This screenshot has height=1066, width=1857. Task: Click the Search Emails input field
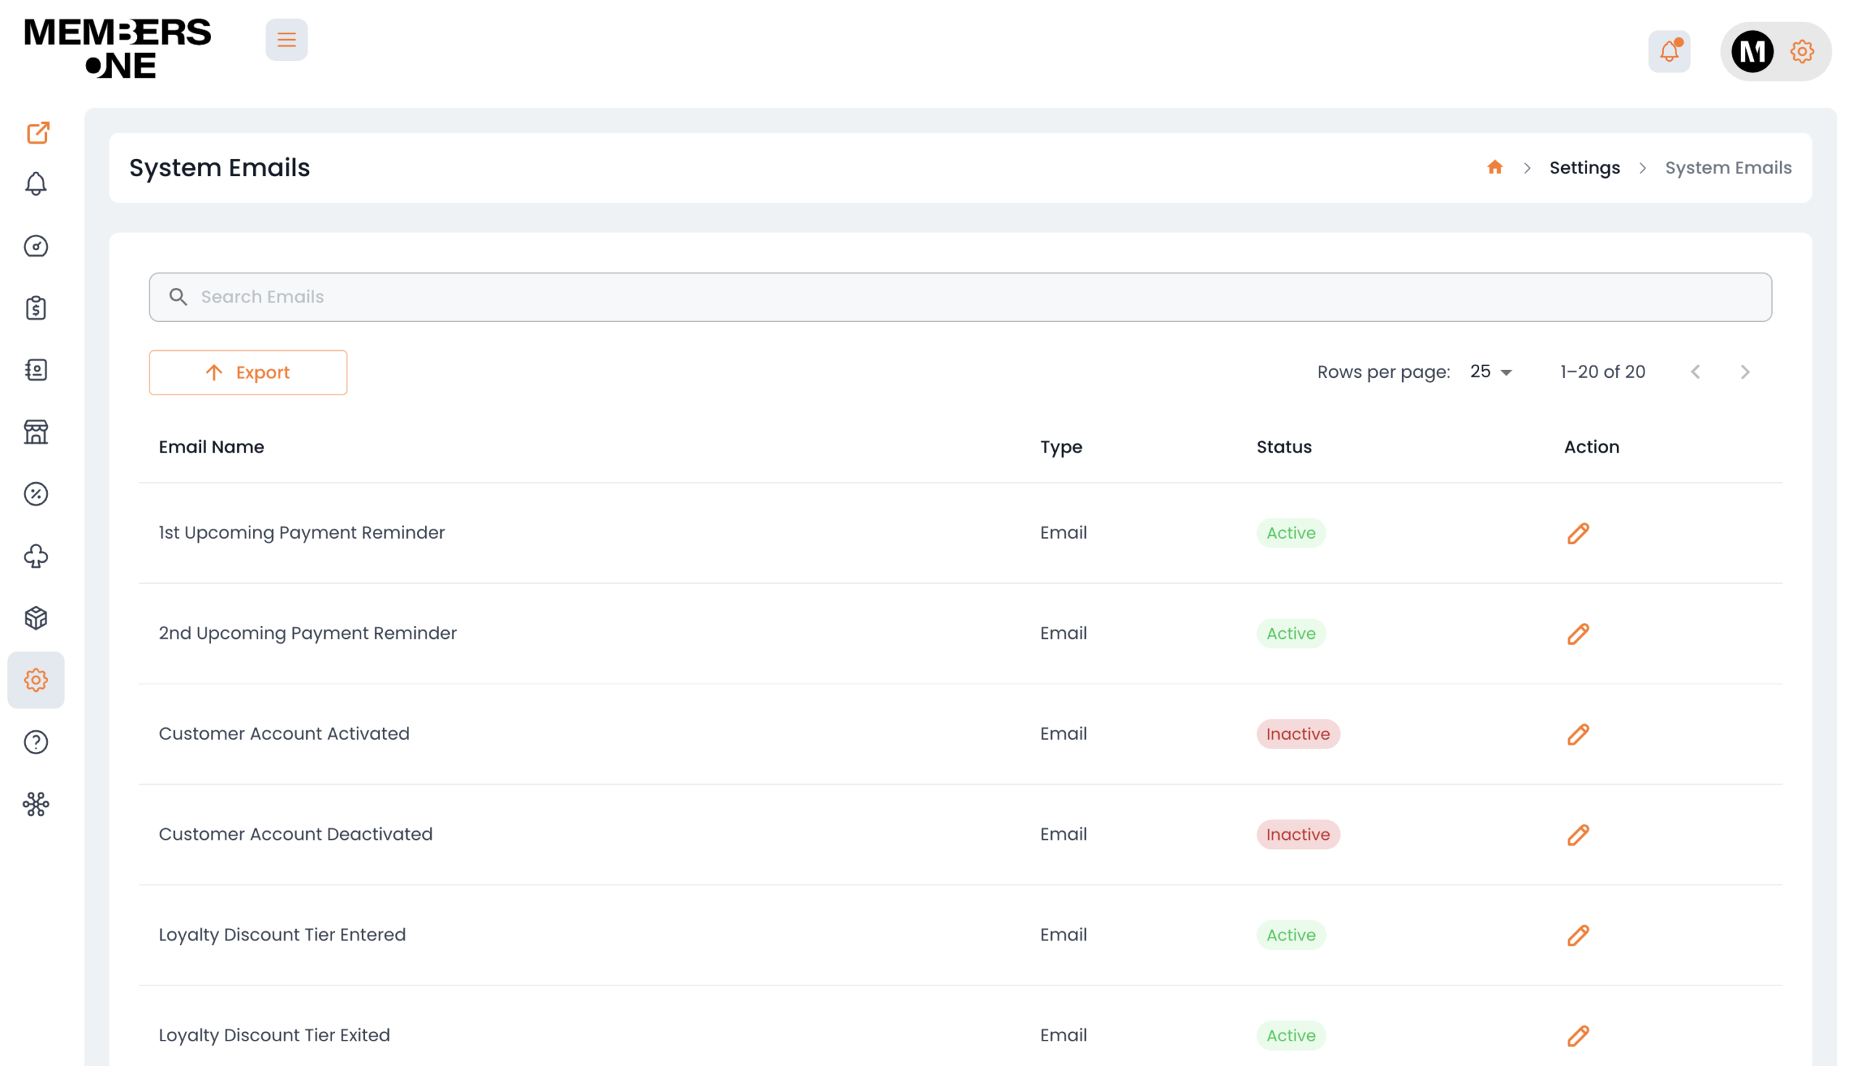pyautogui.click(x=960, y=297)
